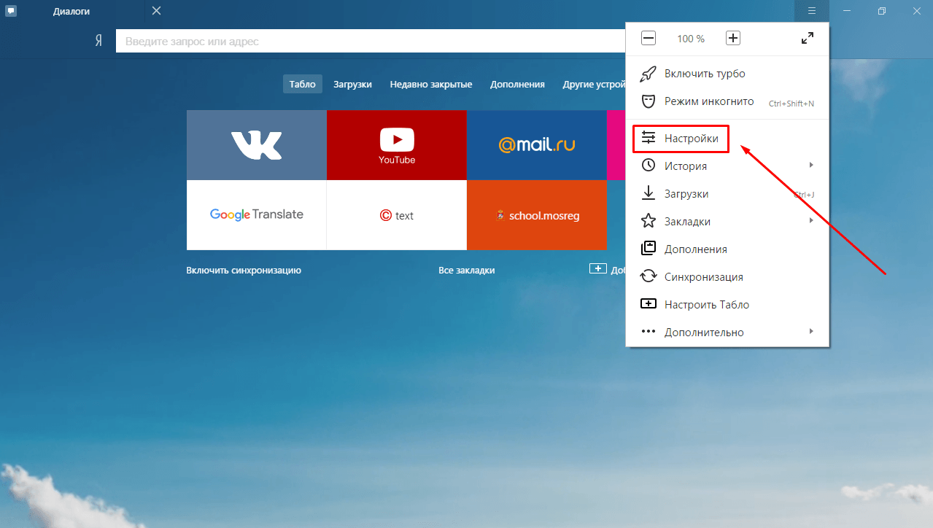The height and width of the screenshot is (528, 933).
Task: Click the Yandex Я logo
Action: click(98, 42)
